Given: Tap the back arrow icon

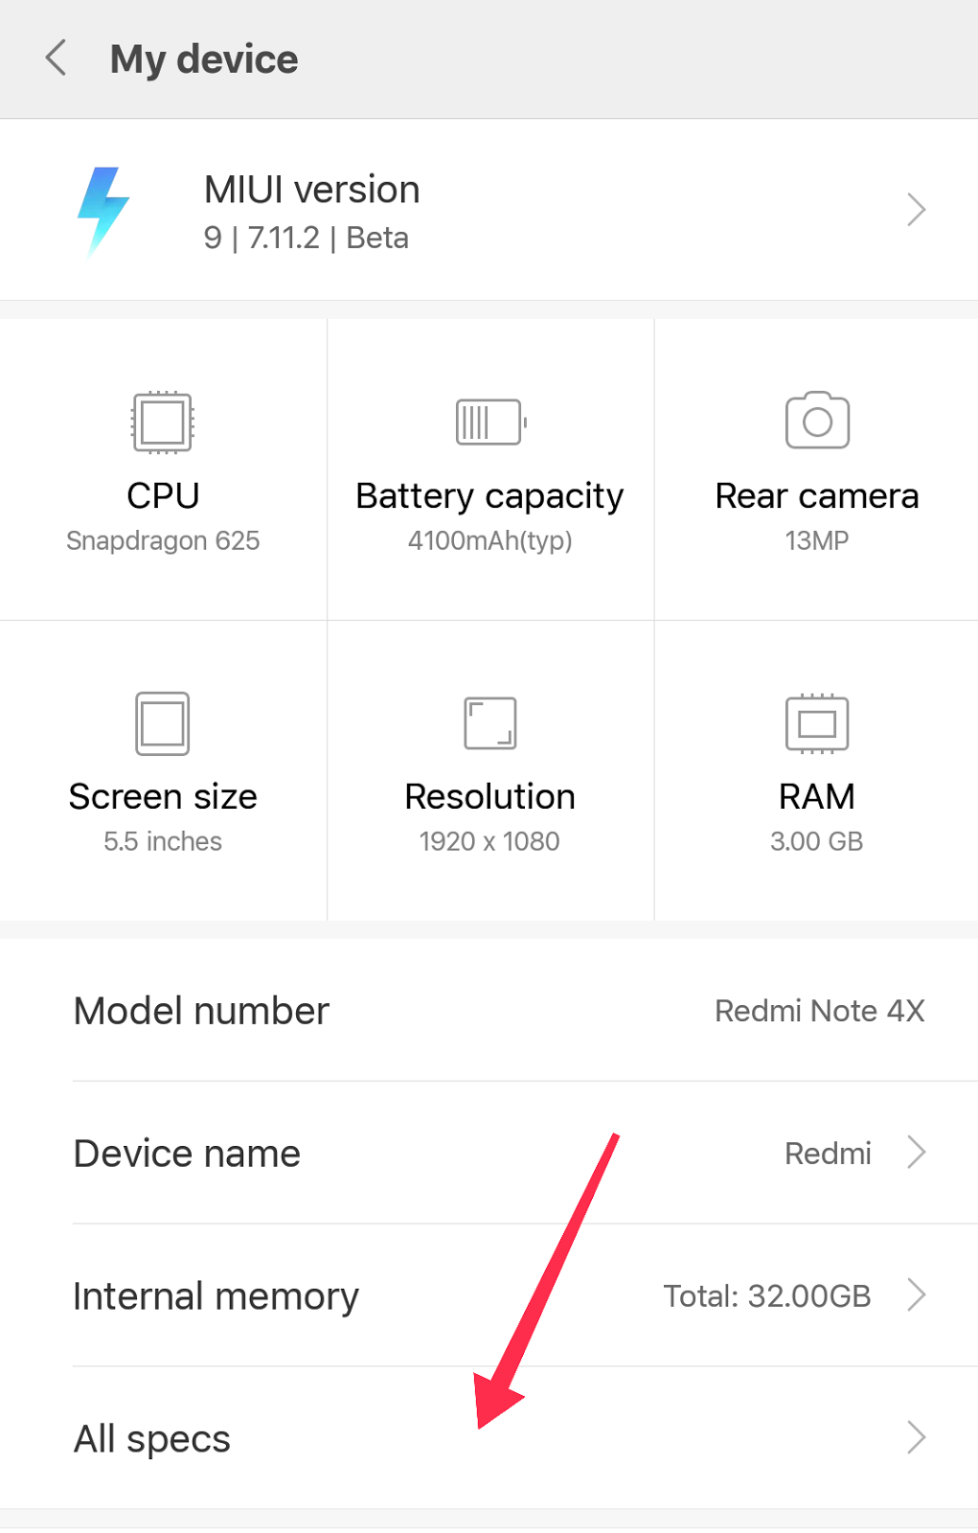Looking at the screenshot, I should click(57, 58).
